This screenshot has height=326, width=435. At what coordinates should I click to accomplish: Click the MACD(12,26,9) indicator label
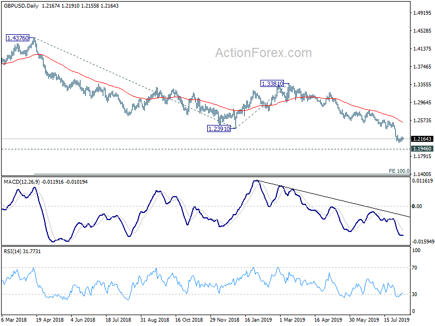point(22,182)
